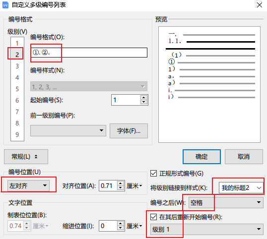Toggle the 正规形式编号(G) checkbox
Screen dimensions: 267x239
click(153, 174)
